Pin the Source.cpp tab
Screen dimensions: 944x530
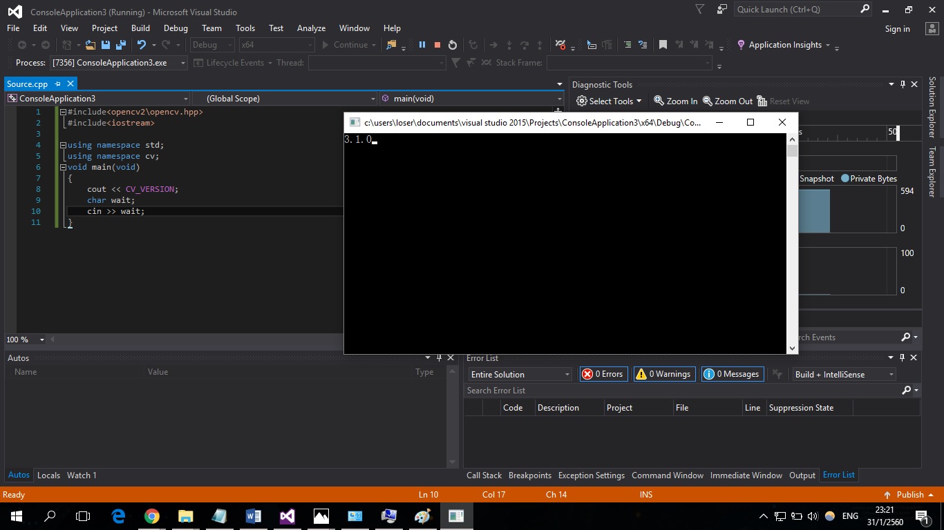tap(58, 84)
